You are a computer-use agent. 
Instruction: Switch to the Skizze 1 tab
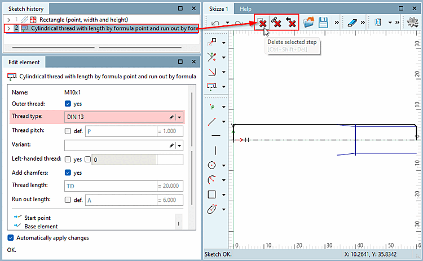218,9
